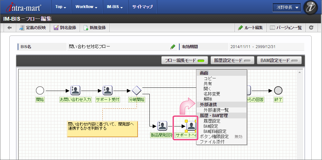Open the Workflow dropdown menu
This screenshot has height=160, width=322.
[86, 7]
